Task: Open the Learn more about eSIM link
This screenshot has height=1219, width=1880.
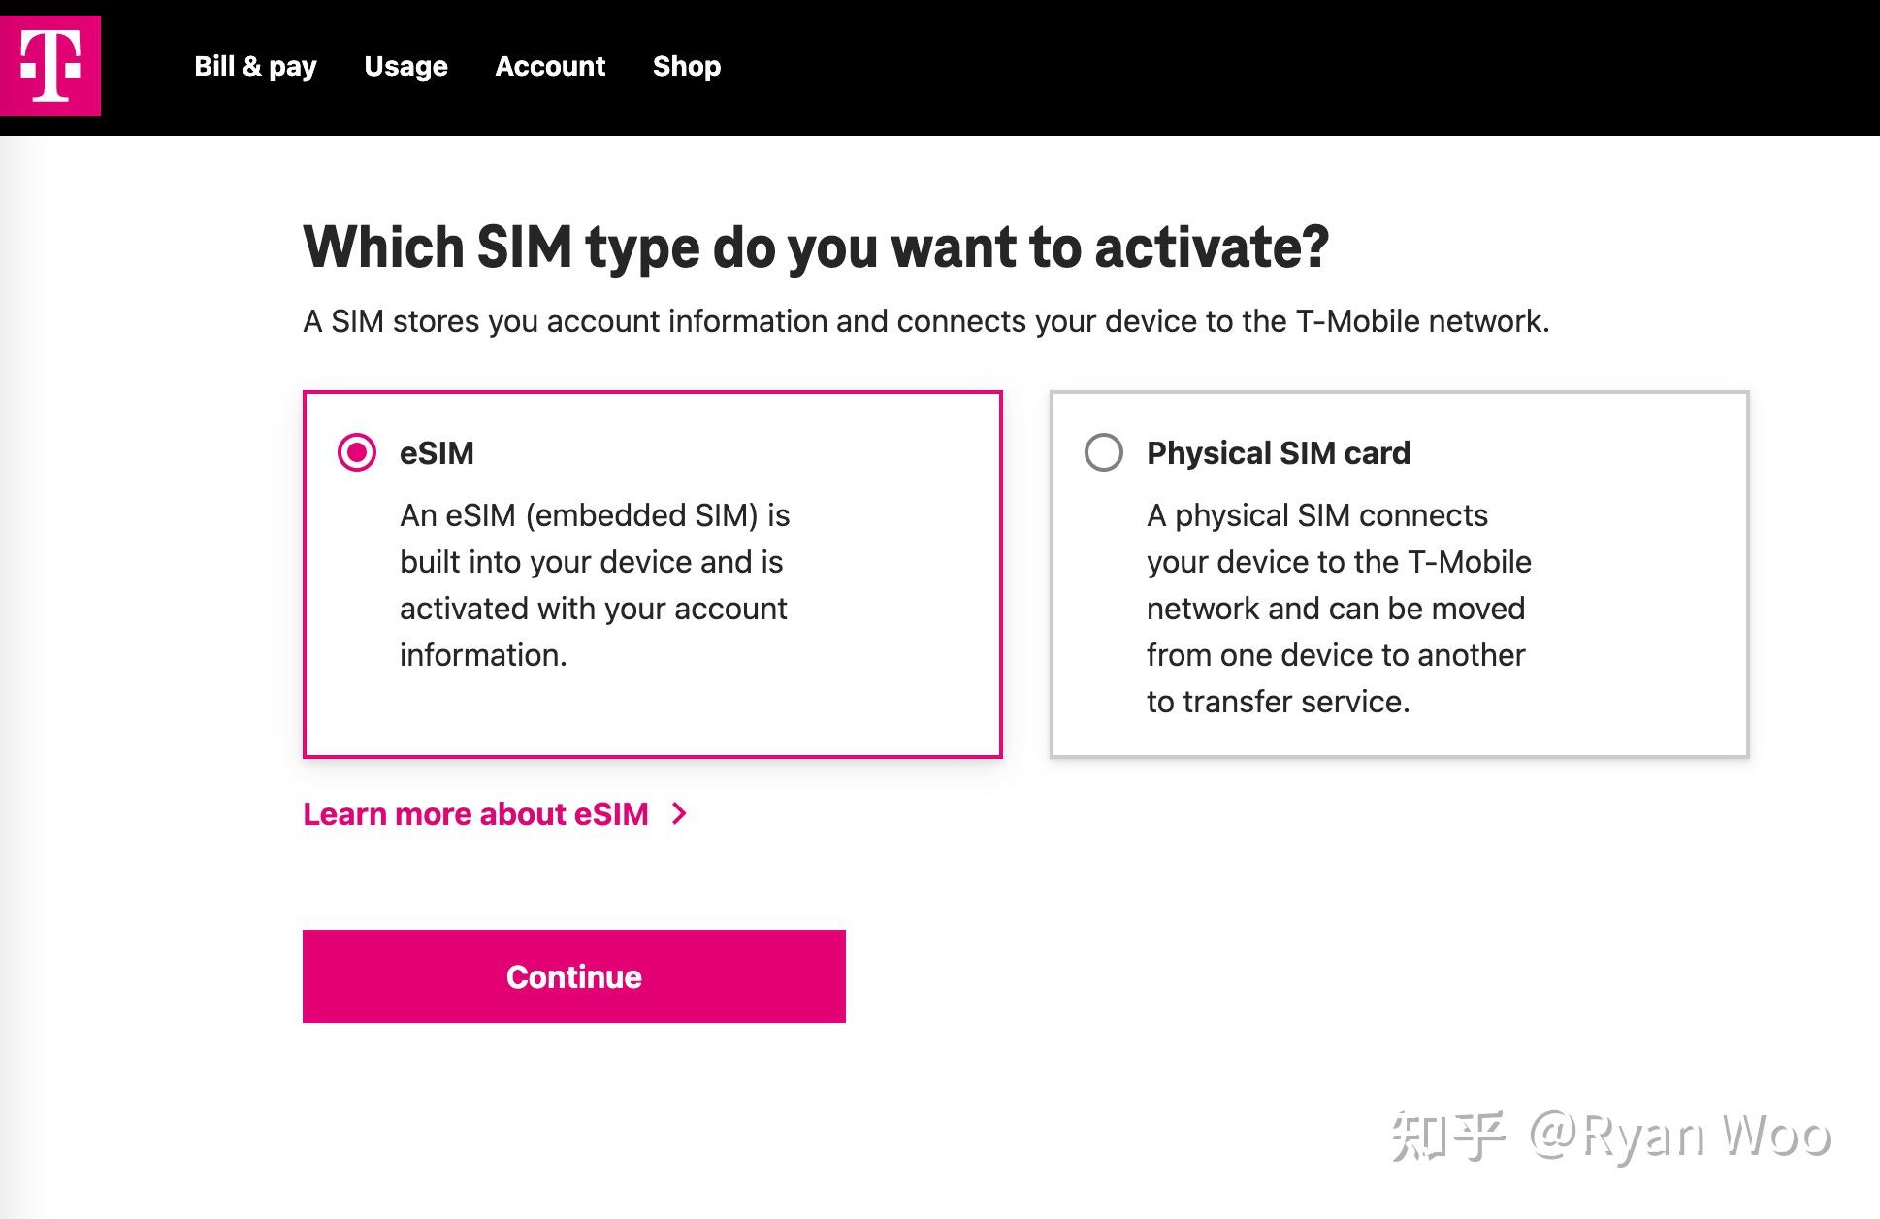Action: point(475,813)
